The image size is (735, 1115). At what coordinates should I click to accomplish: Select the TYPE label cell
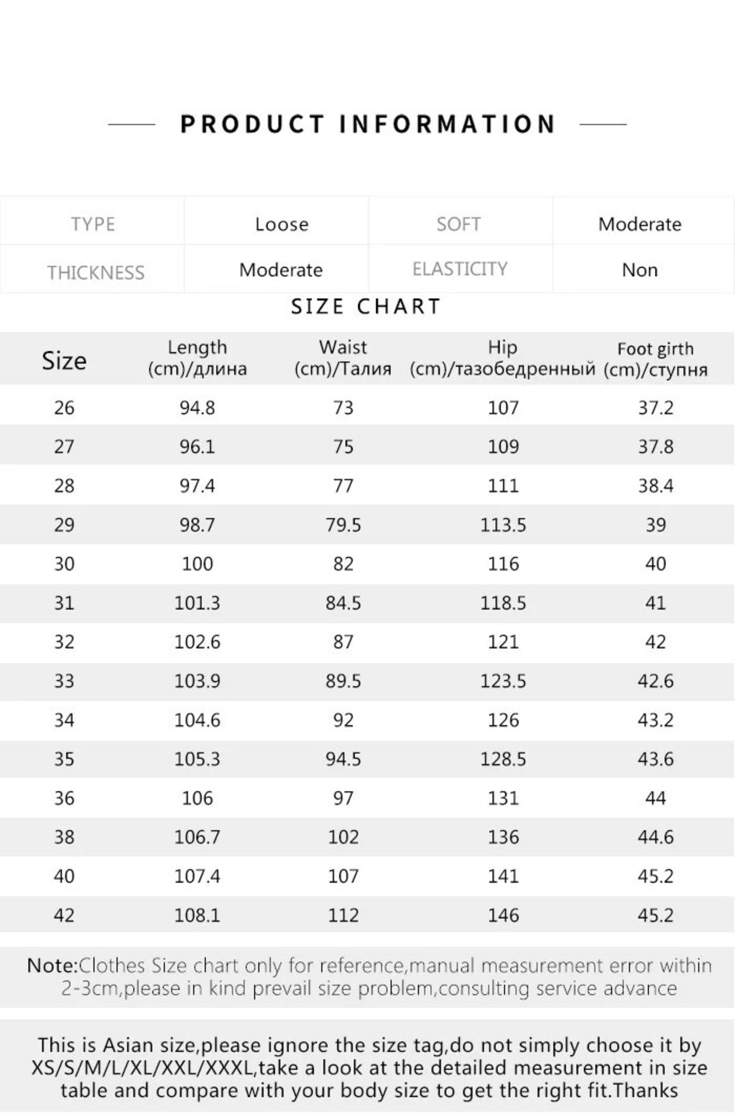click(x=93, y=224)
